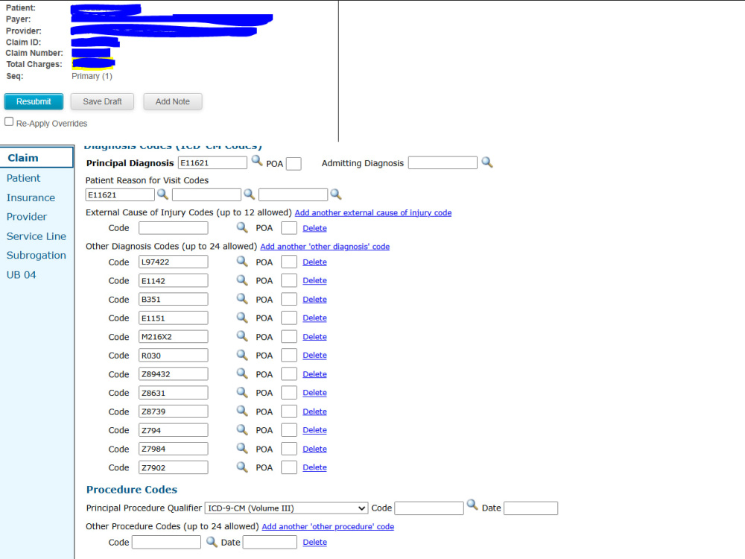Viewport: 745px width, 559px height.
Task: Delete diagnosis code R030
Action: [x=314, y=355]
